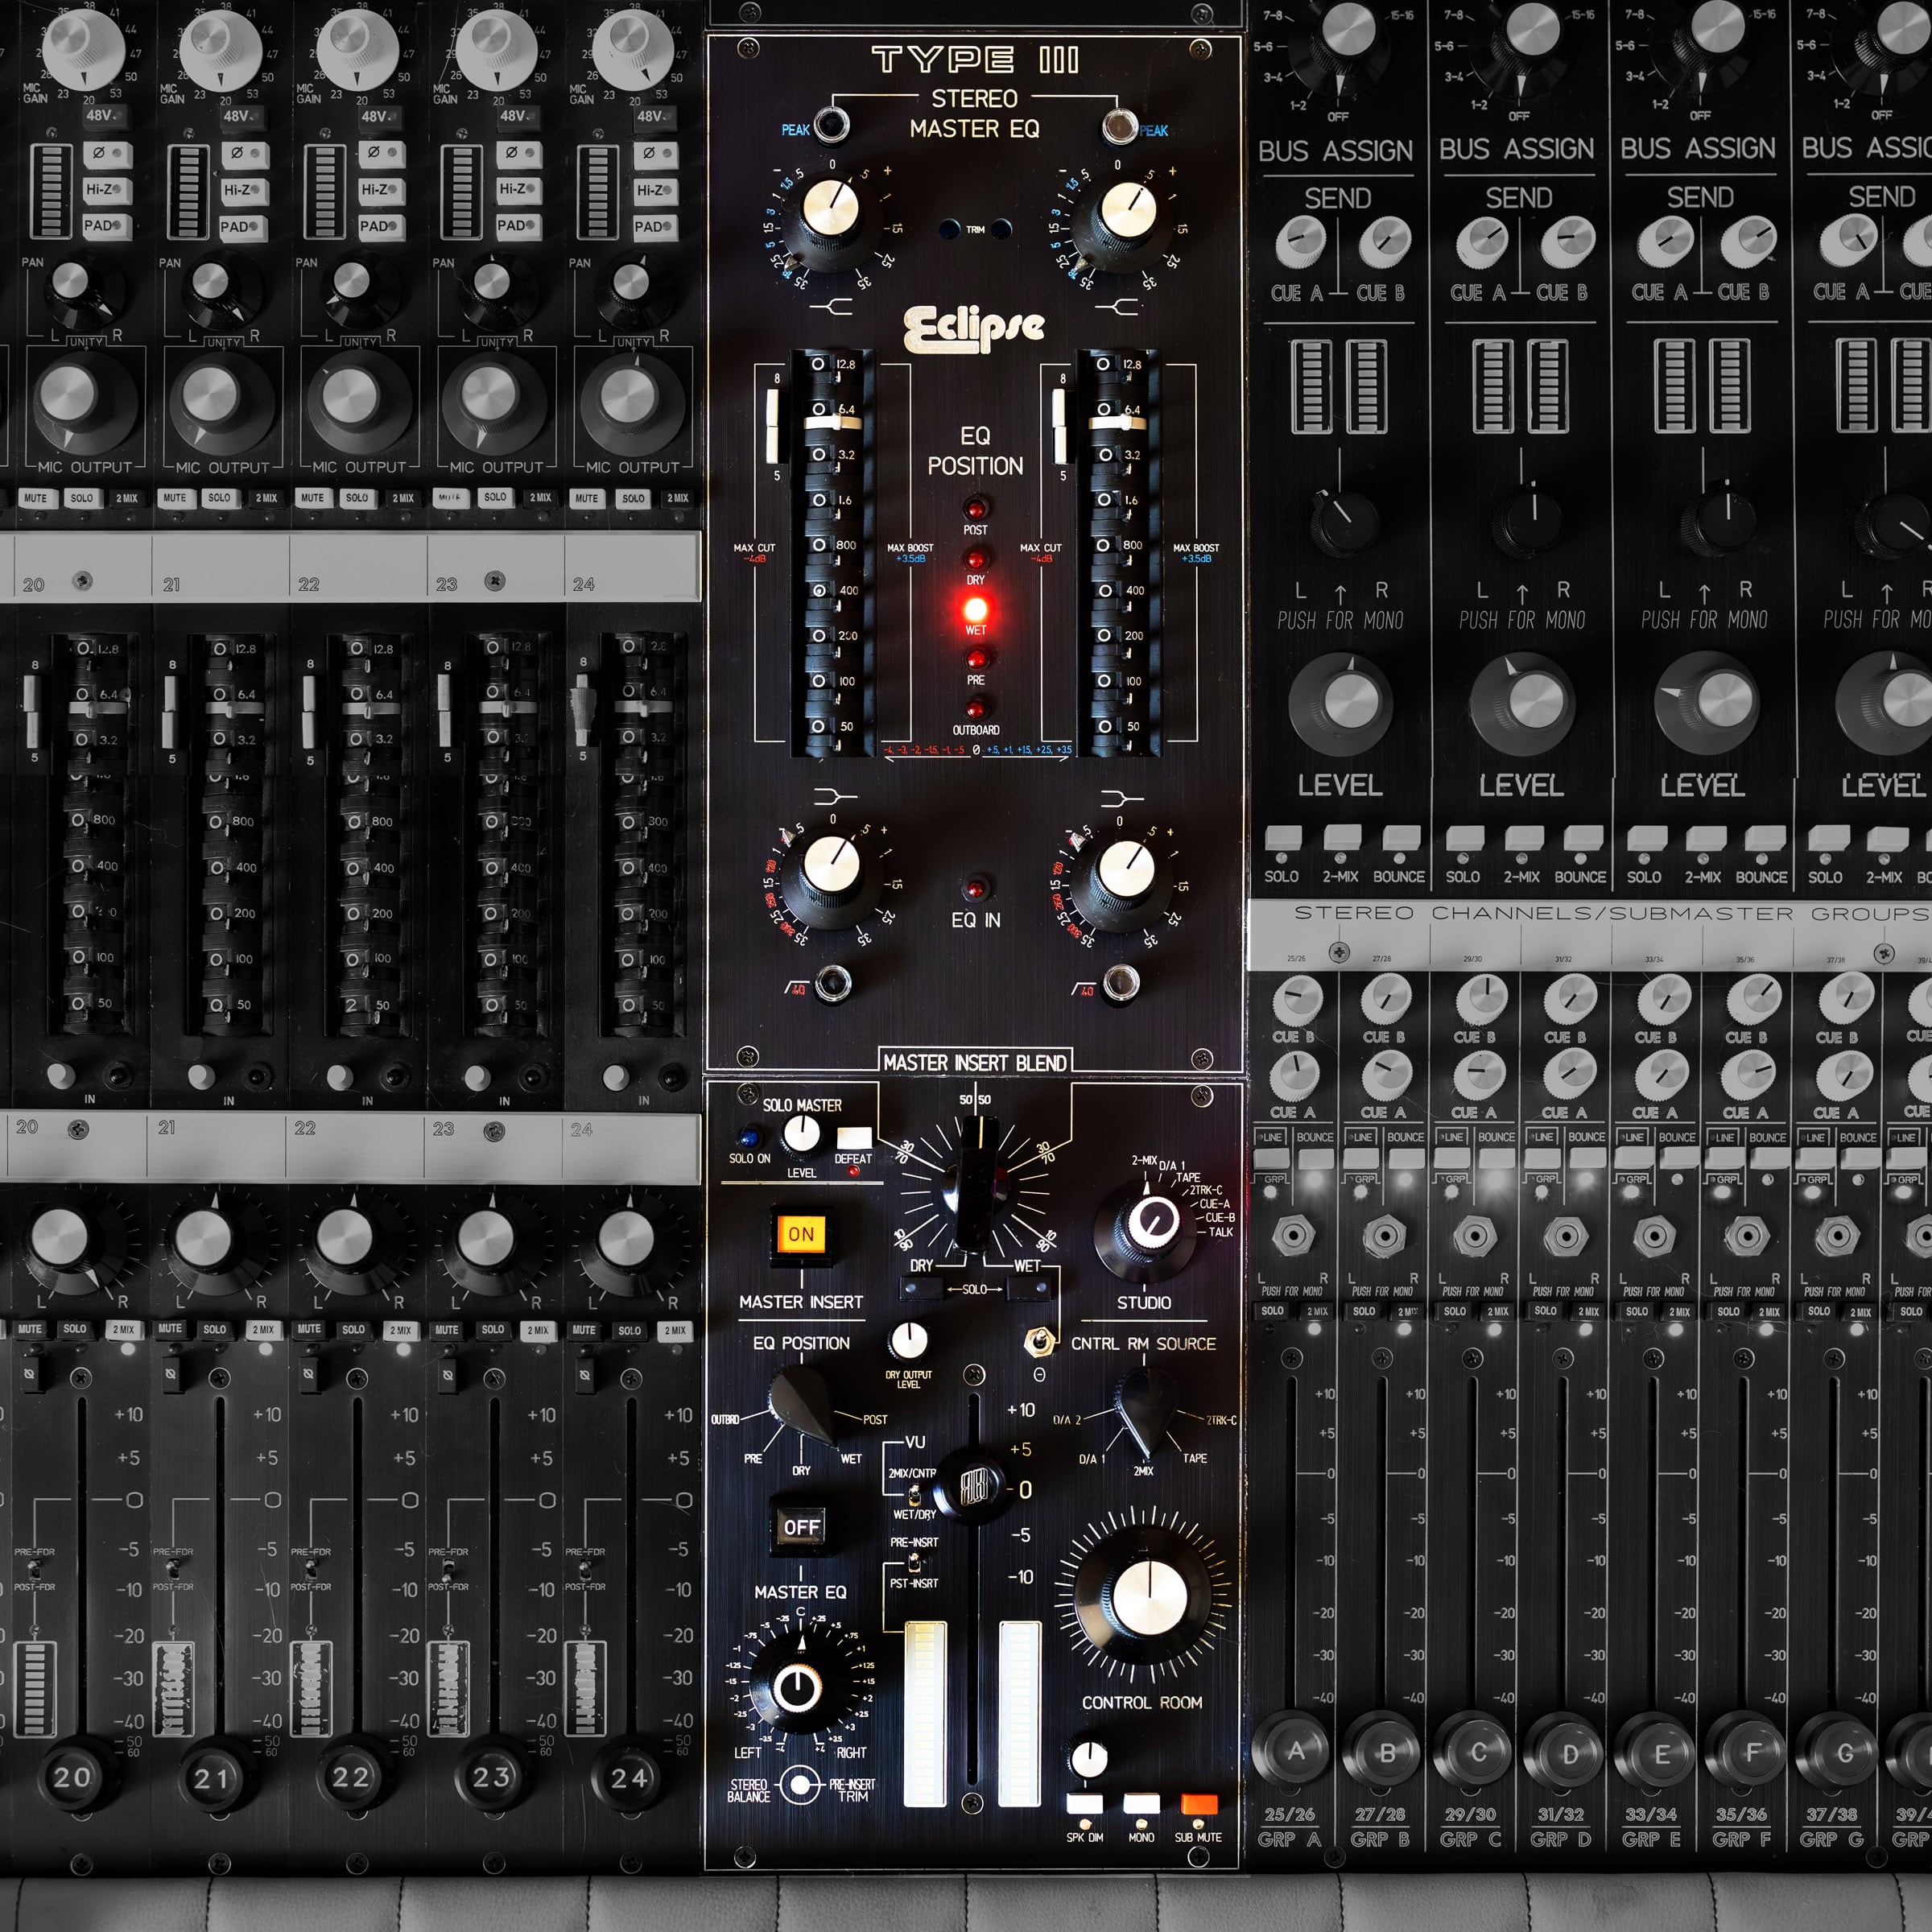Toggle the DEFEAT button in Solo Master

point(853,1137)
